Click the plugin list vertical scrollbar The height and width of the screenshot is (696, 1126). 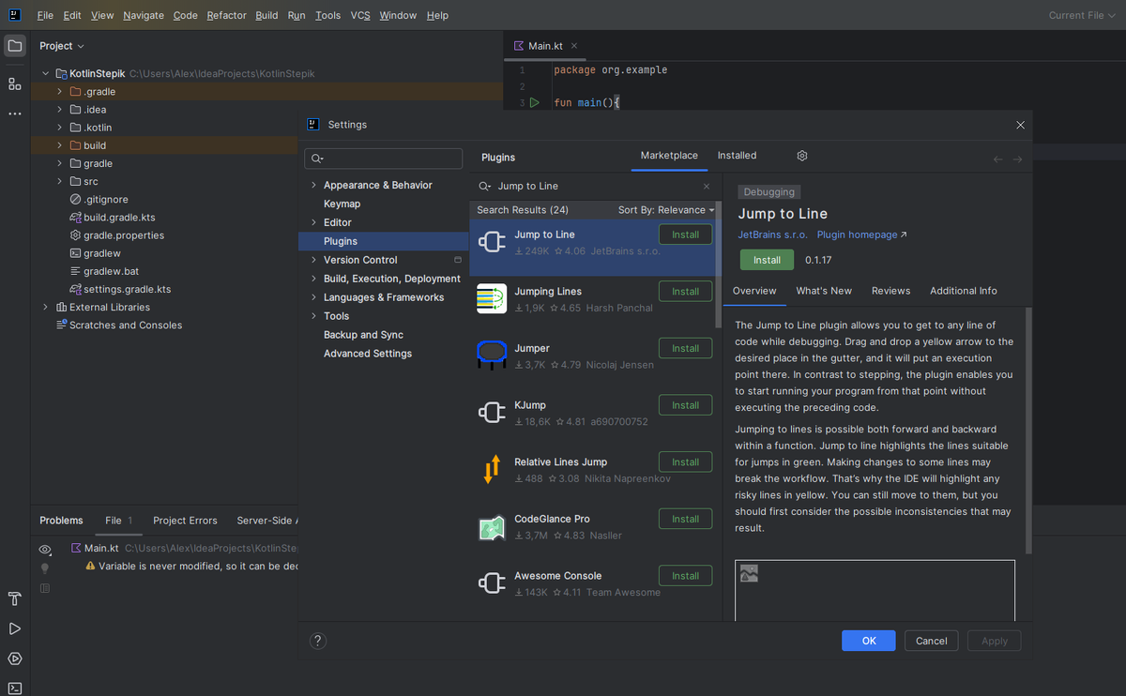[x=719, y=263]
